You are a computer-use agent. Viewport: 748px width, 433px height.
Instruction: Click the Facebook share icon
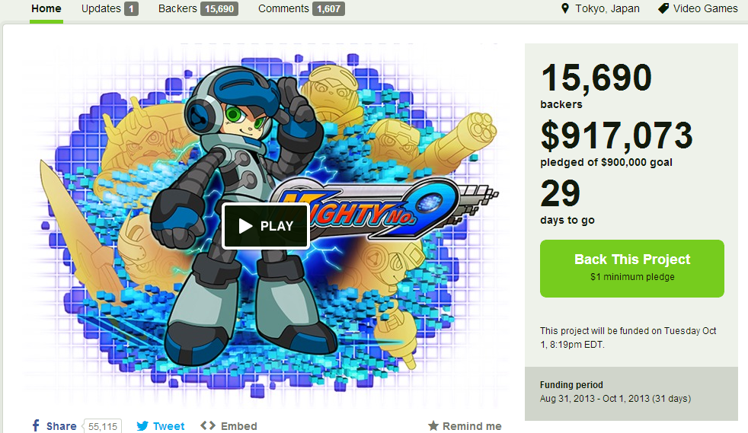point(36,426)
